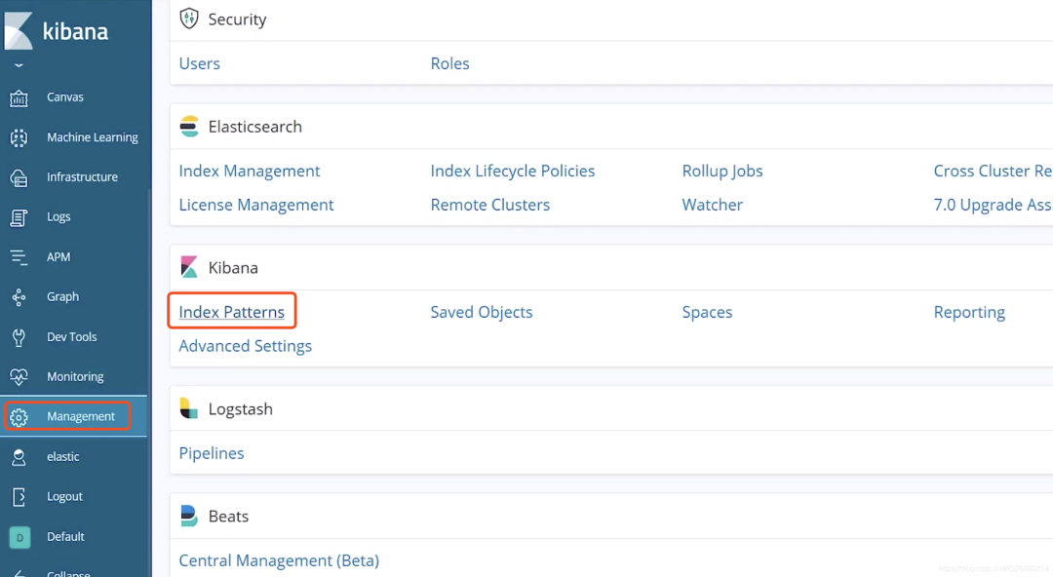Click Central Management (Beta) under Beats
1053x577 pixels.
(x=279, y=560)
